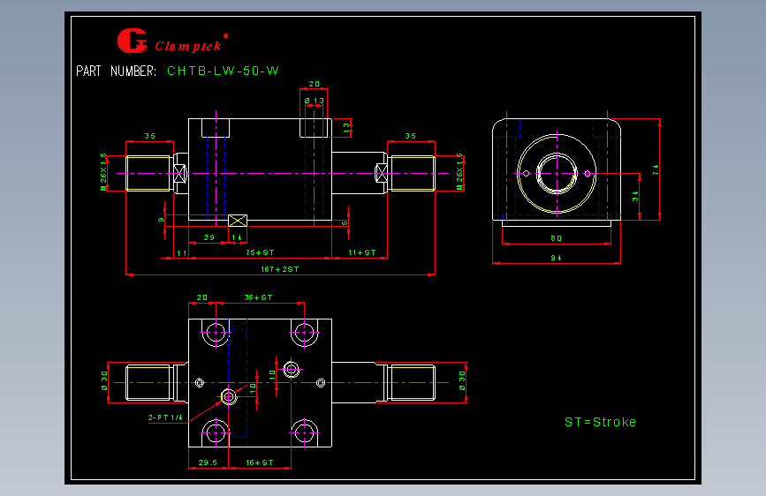Select the '75+ST' body length dimension
Viewport: 766px width, 496px height.
coord(260,252)
